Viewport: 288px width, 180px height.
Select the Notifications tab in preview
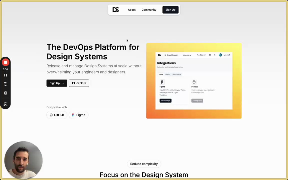click(176, 74)
